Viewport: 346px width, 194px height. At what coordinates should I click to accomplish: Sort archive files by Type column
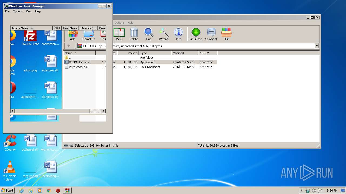(155, 53)
